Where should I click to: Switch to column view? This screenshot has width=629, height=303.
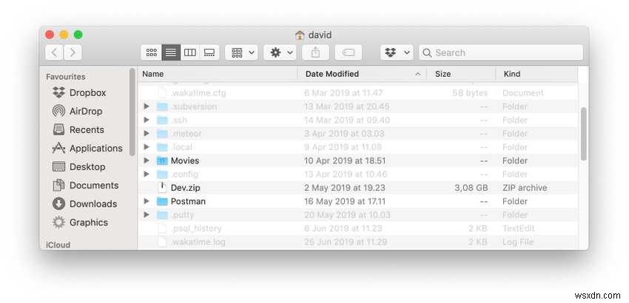[x=189, y=52]
